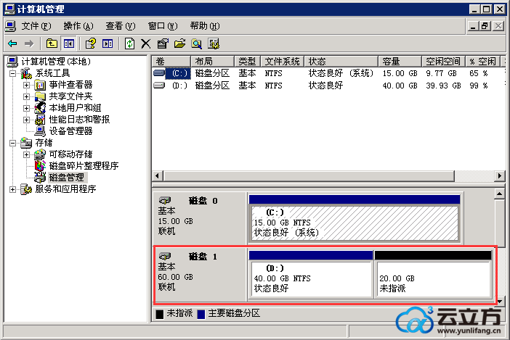Click the Forward arrow toolbar icon
Viewport: 510px width, 340px height.
29,43
